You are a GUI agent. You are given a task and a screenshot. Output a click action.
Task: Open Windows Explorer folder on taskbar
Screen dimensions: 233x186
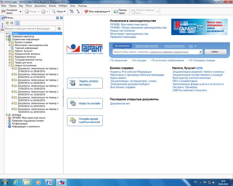pos(27,182)
